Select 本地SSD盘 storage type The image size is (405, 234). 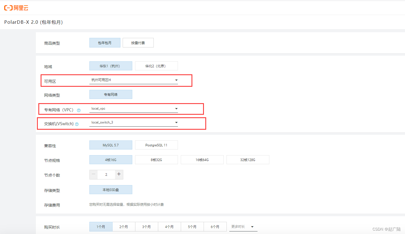click(111, 190)
